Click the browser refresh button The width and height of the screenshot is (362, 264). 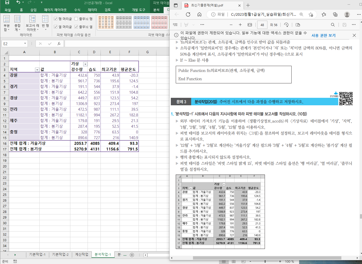coord(188,14)
